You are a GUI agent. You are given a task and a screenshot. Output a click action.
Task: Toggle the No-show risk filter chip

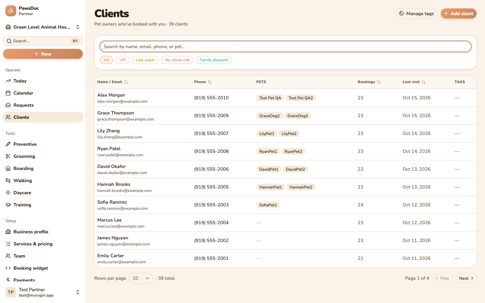(177, 60)
